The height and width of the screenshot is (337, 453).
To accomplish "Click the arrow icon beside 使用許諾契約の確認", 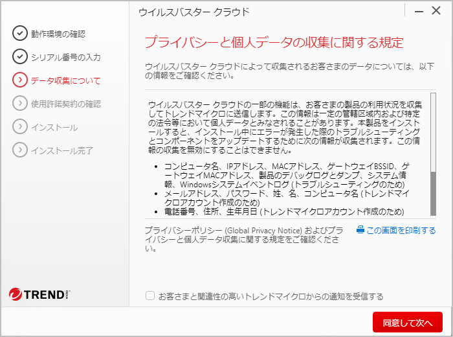I will pyautogui.click(x=19, y=103).
